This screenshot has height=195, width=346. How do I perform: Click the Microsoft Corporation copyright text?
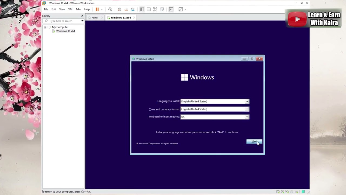(157, 144)
